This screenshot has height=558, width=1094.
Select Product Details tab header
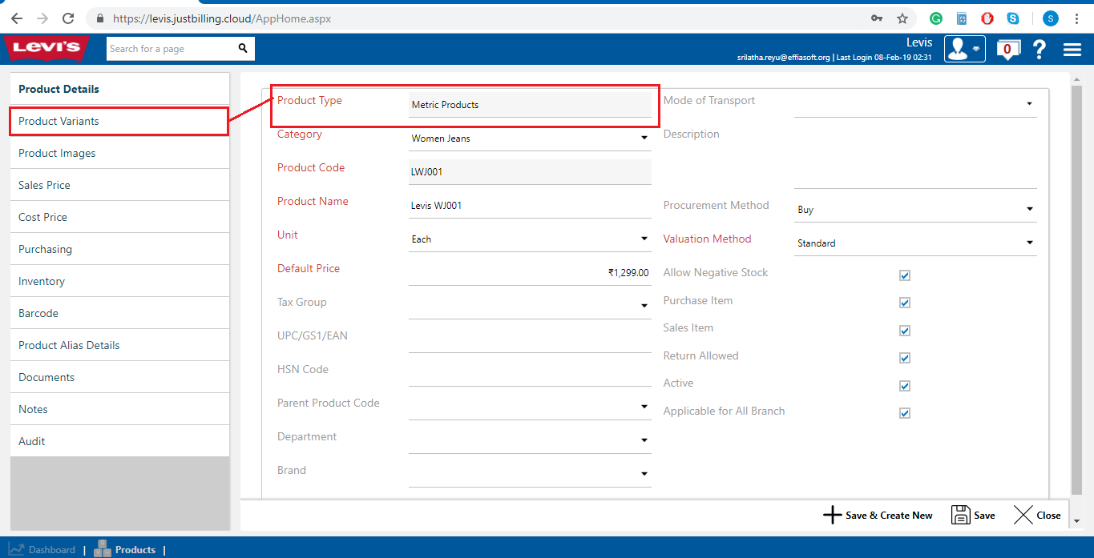click(119, 89)
